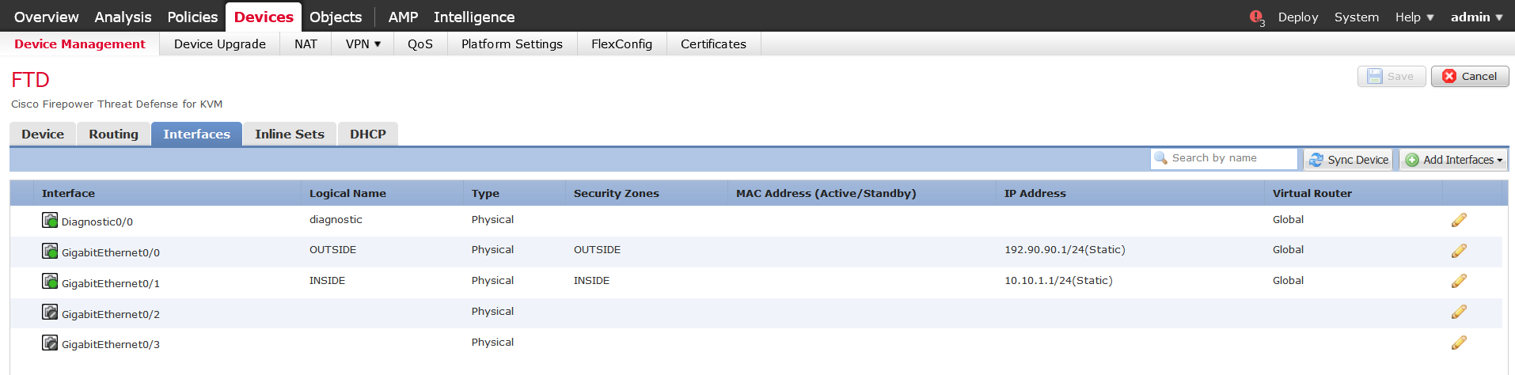Open Platform Settings subtab
This screenshot has width=1515, height=375.
point(512,44)
